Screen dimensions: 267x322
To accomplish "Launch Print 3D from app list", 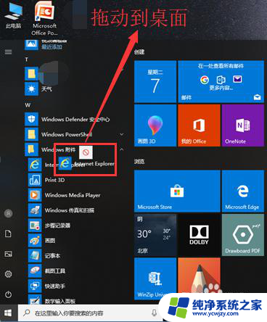I will 46,180.
